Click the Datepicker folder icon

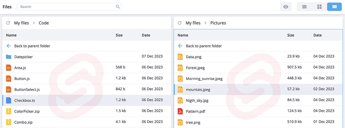click(x=9, y=57)
